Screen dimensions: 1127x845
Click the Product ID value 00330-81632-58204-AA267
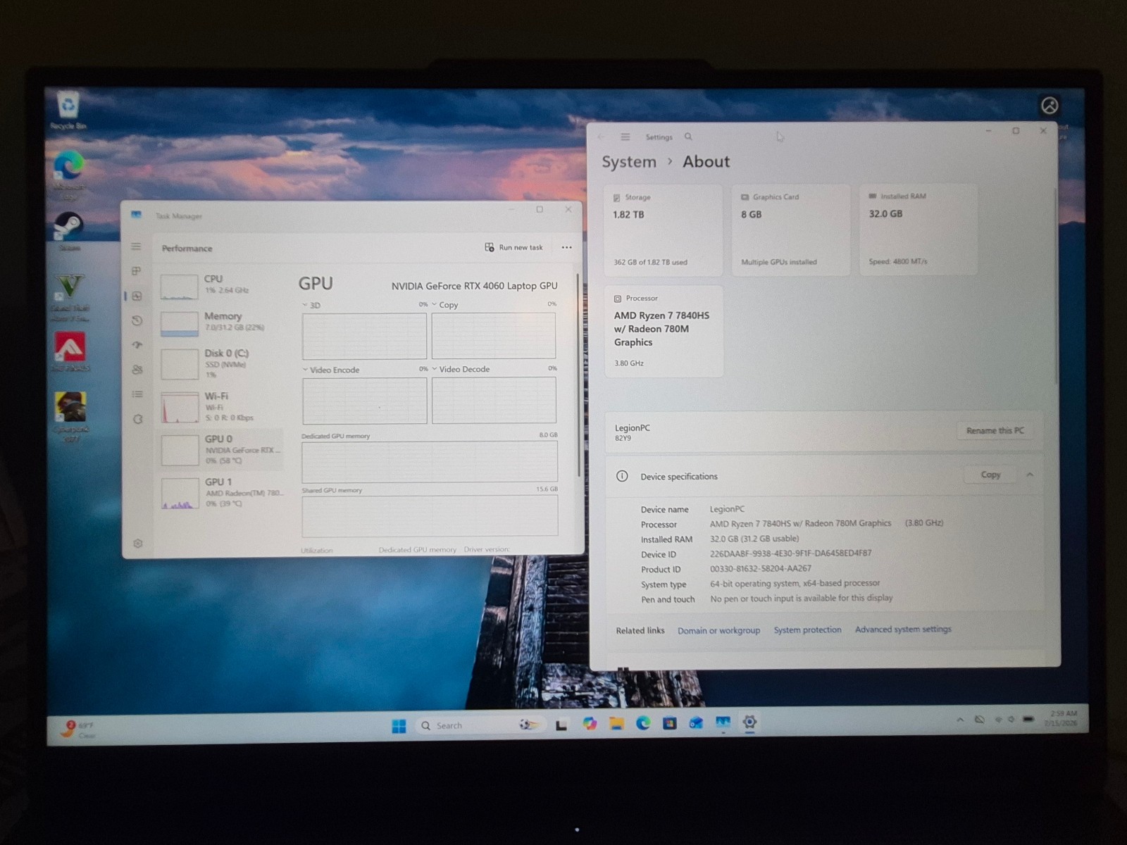pyautogui.click(x=761, y=568)
